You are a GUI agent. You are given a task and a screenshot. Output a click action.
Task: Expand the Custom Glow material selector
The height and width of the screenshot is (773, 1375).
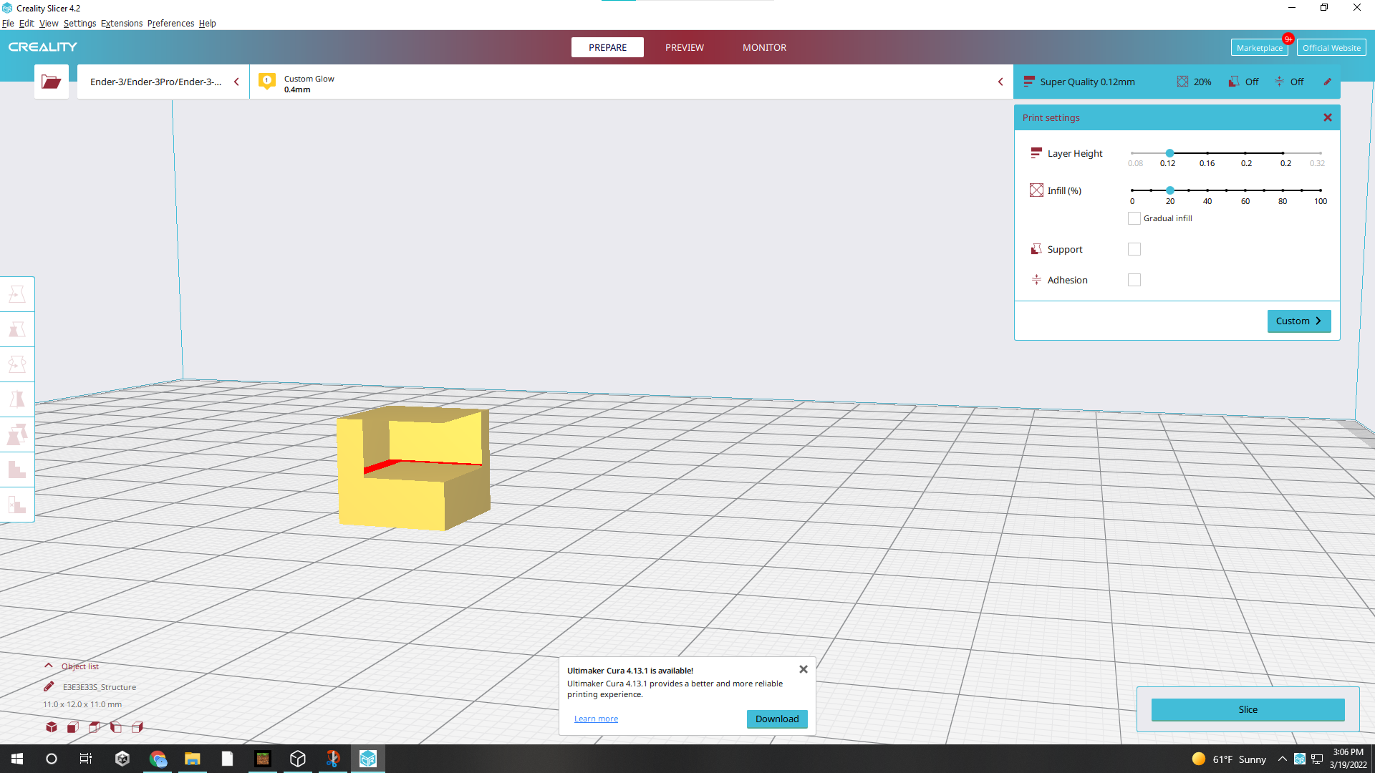pyautogui.click(x=1000, y=82)
